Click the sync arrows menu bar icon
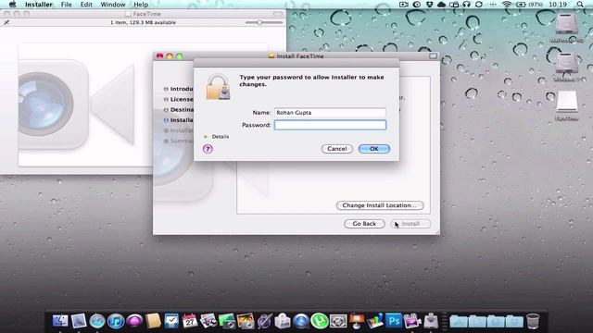This screenshot has width=593, height=333. tap(479, 5)
